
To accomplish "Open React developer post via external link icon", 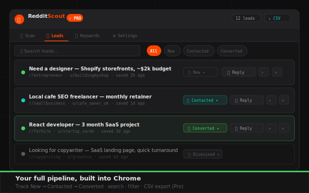I will tap(271, 128).
